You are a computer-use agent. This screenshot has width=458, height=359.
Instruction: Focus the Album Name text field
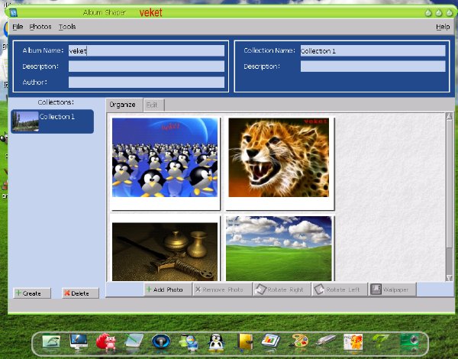[147, 50]
